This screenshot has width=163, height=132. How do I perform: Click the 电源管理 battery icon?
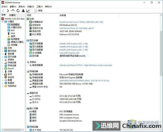[x=9, y=39]
